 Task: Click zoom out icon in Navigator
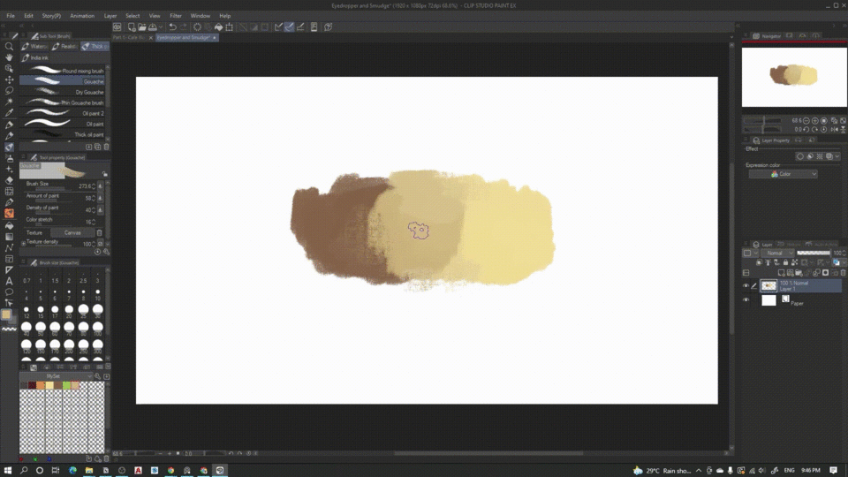pos(806,121)
